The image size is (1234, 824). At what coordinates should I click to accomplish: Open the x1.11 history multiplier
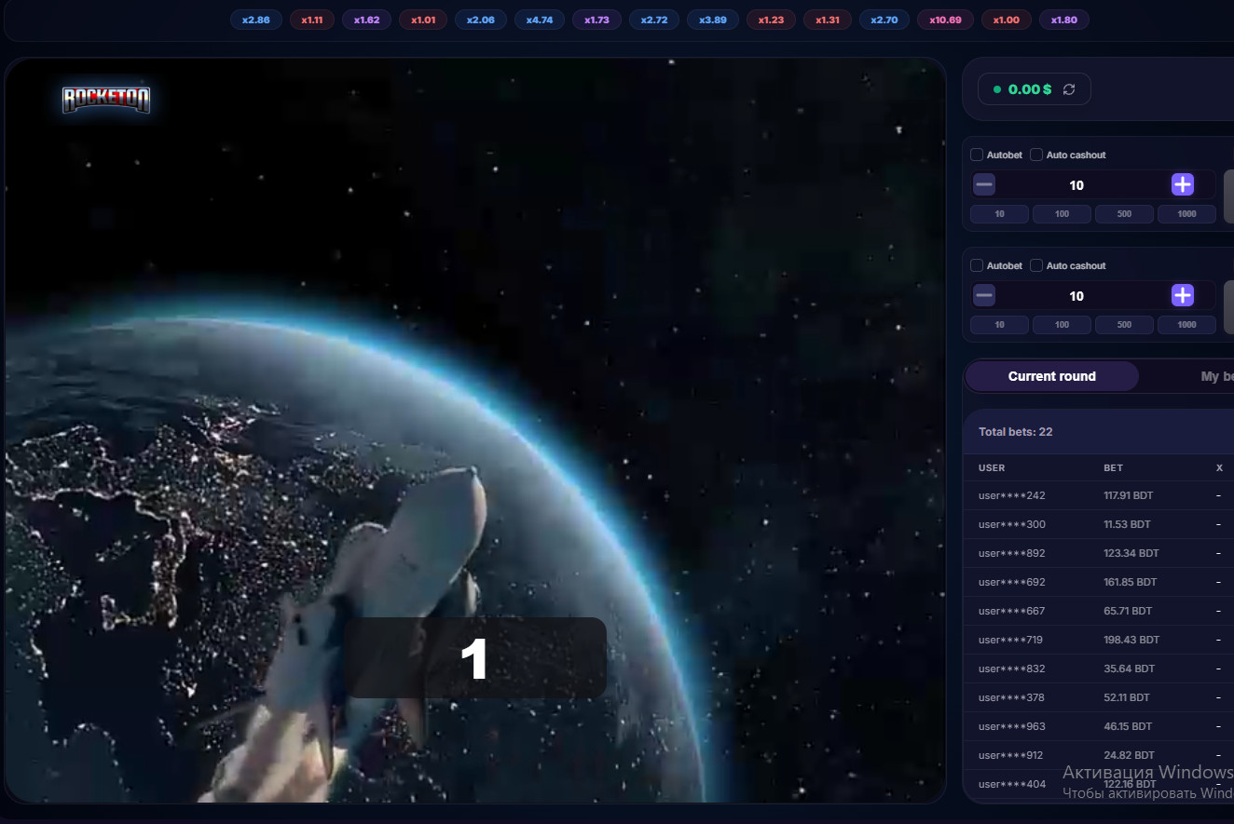click(x=312, y=20)
